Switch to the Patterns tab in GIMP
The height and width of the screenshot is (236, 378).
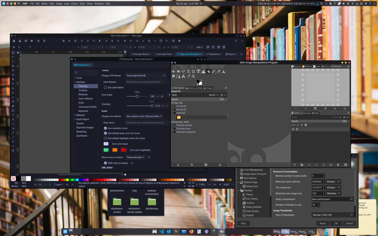(307, 66)
